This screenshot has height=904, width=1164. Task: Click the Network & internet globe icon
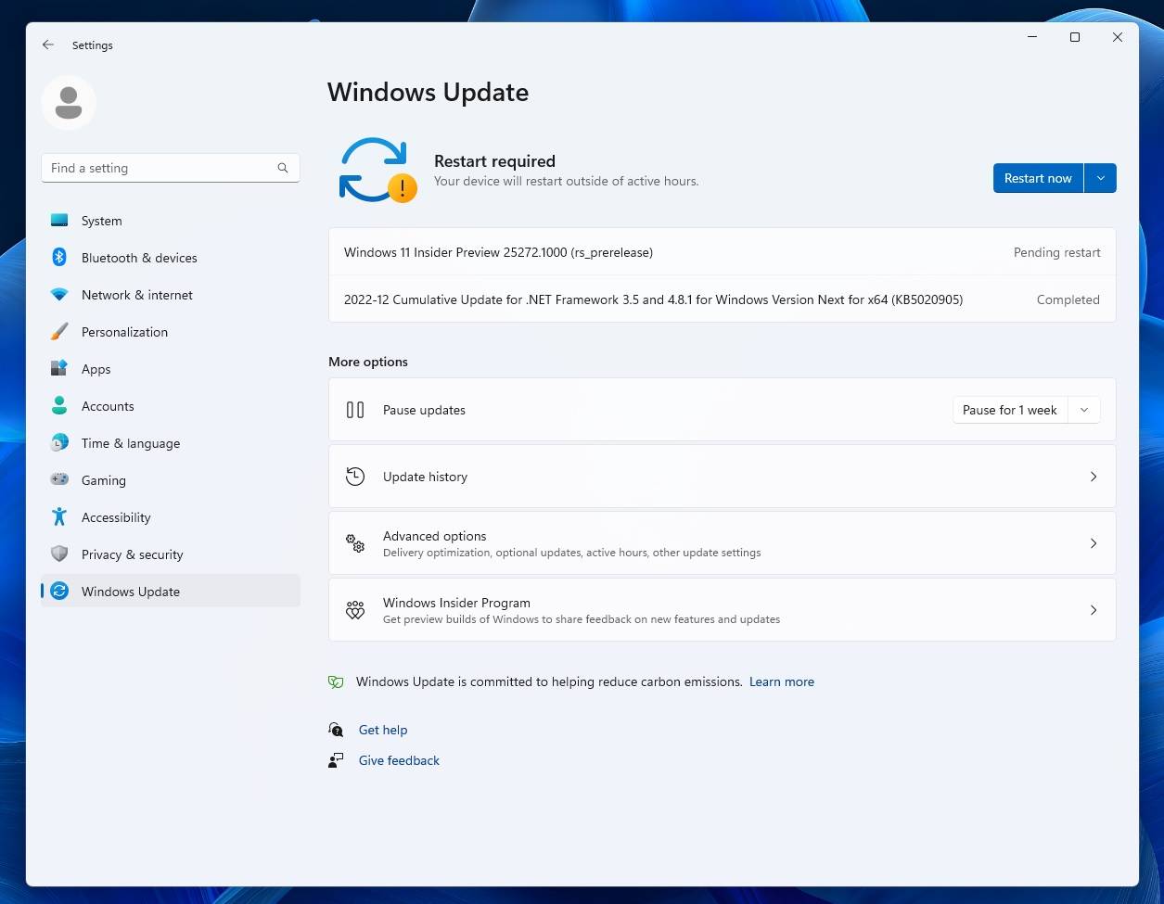58,295
